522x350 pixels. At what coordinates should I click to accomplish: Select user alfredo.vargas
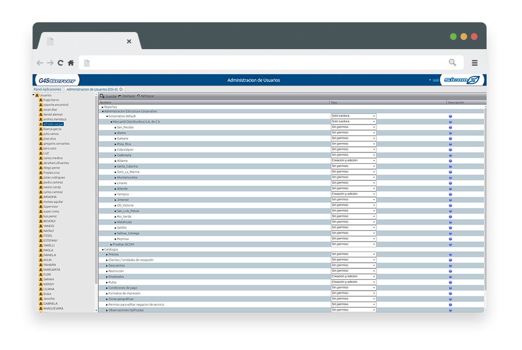53,124
